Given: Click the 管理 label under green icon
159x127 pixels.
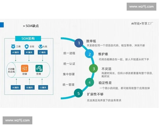Looking at the screenshot, I should 39,74.
